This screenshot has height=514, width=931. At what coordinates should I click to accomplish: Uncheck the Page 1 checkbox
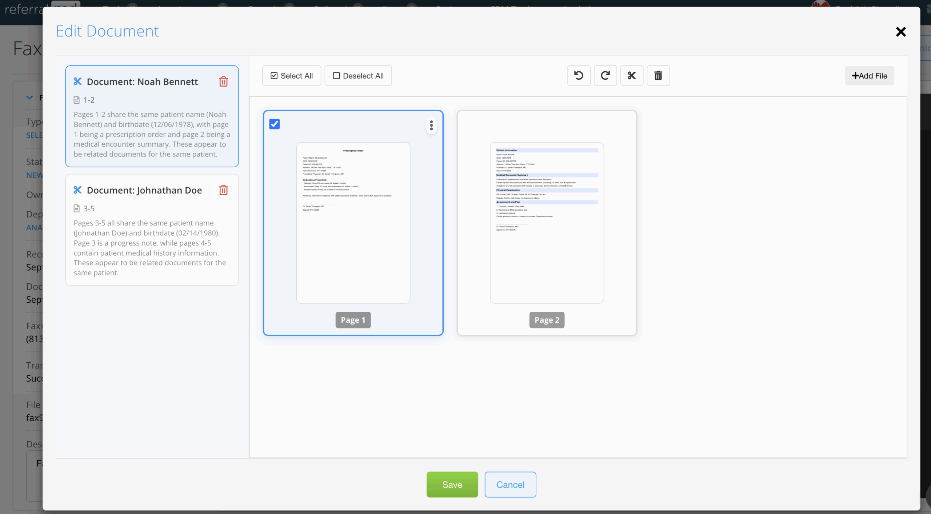(275, 124)
